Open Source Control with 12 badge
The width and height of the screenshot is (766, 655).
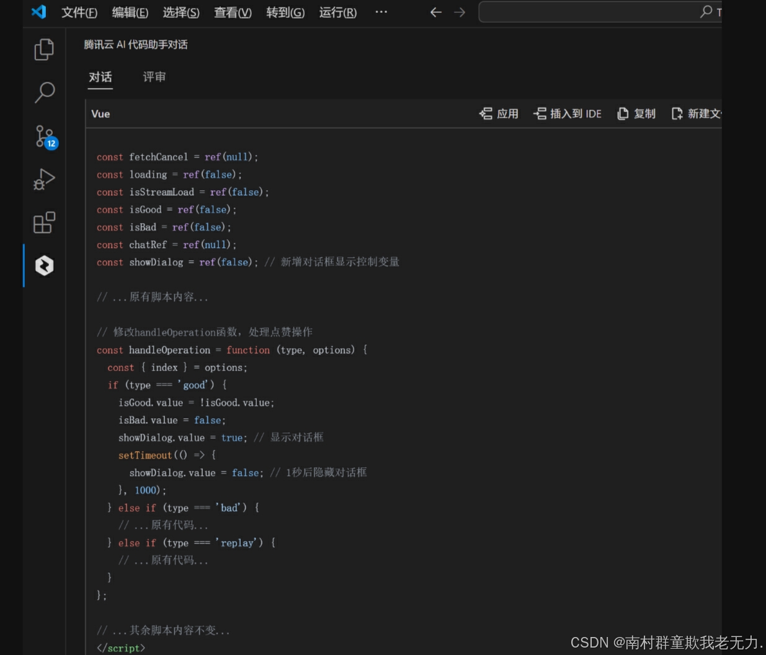pos(45,136)
